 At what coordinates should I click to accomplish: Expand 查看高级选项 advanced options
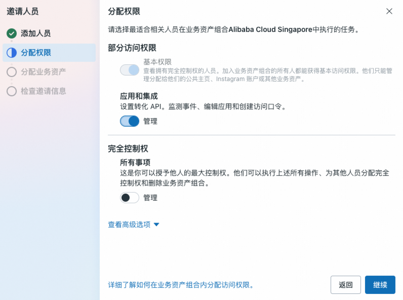click(129, 224)
